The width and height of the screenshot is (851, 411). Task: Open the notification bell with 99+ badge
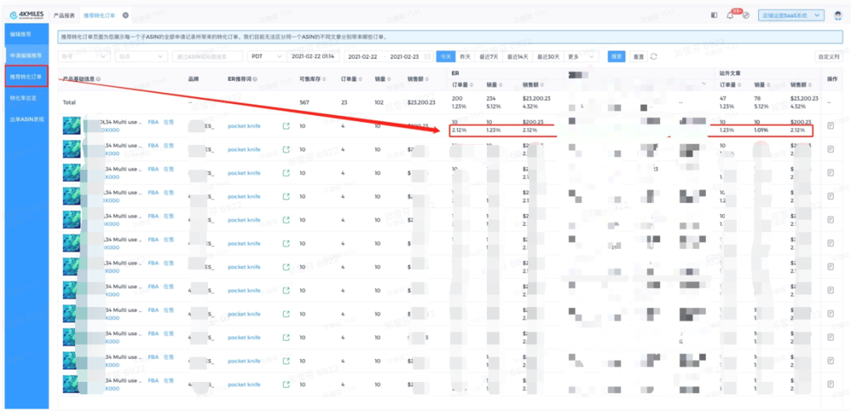(730, 15)
